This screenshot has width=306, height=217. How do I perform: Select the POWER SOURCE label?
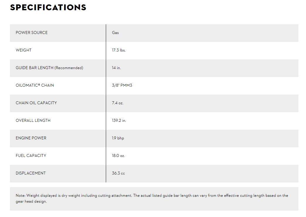(32, 33)
